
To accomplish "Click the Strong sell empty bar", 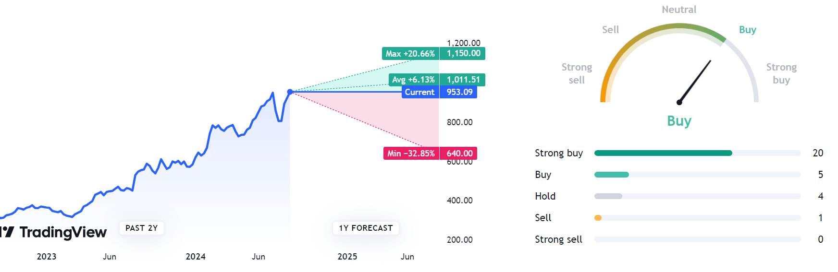I will point(698,239).
